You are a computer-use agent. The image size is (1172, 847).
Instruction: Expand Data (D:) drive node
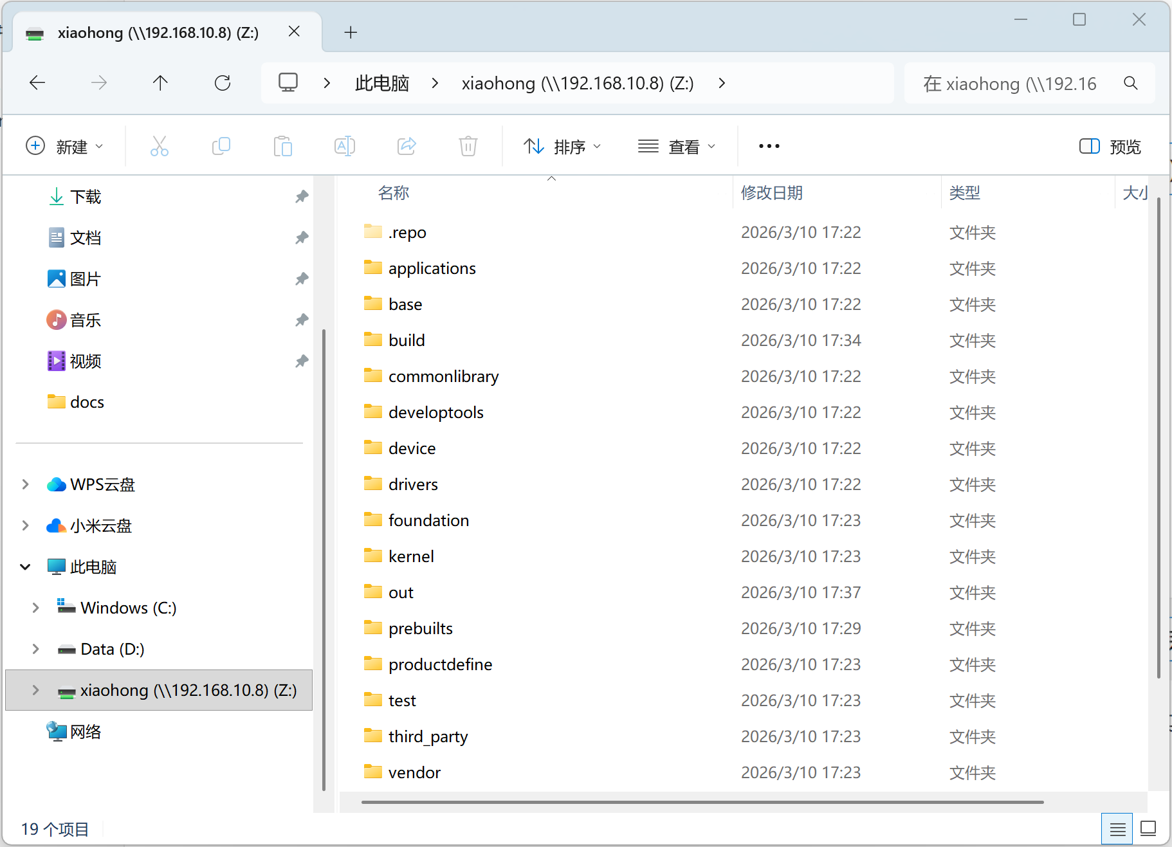[x=35, y=649]
